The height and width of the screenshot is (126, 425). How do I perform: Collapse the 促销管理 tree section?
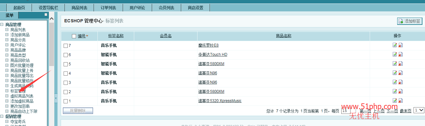[2, 116]
